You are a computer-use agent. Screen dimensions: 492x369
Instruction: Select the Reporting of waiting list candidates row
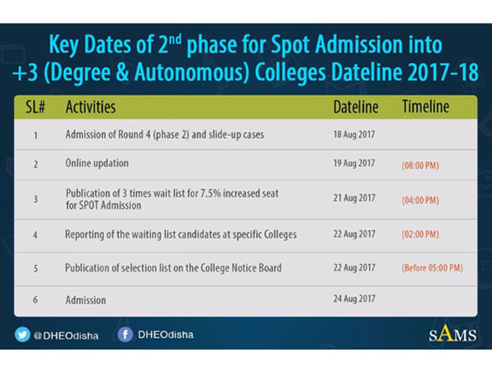tap(180, 235)
